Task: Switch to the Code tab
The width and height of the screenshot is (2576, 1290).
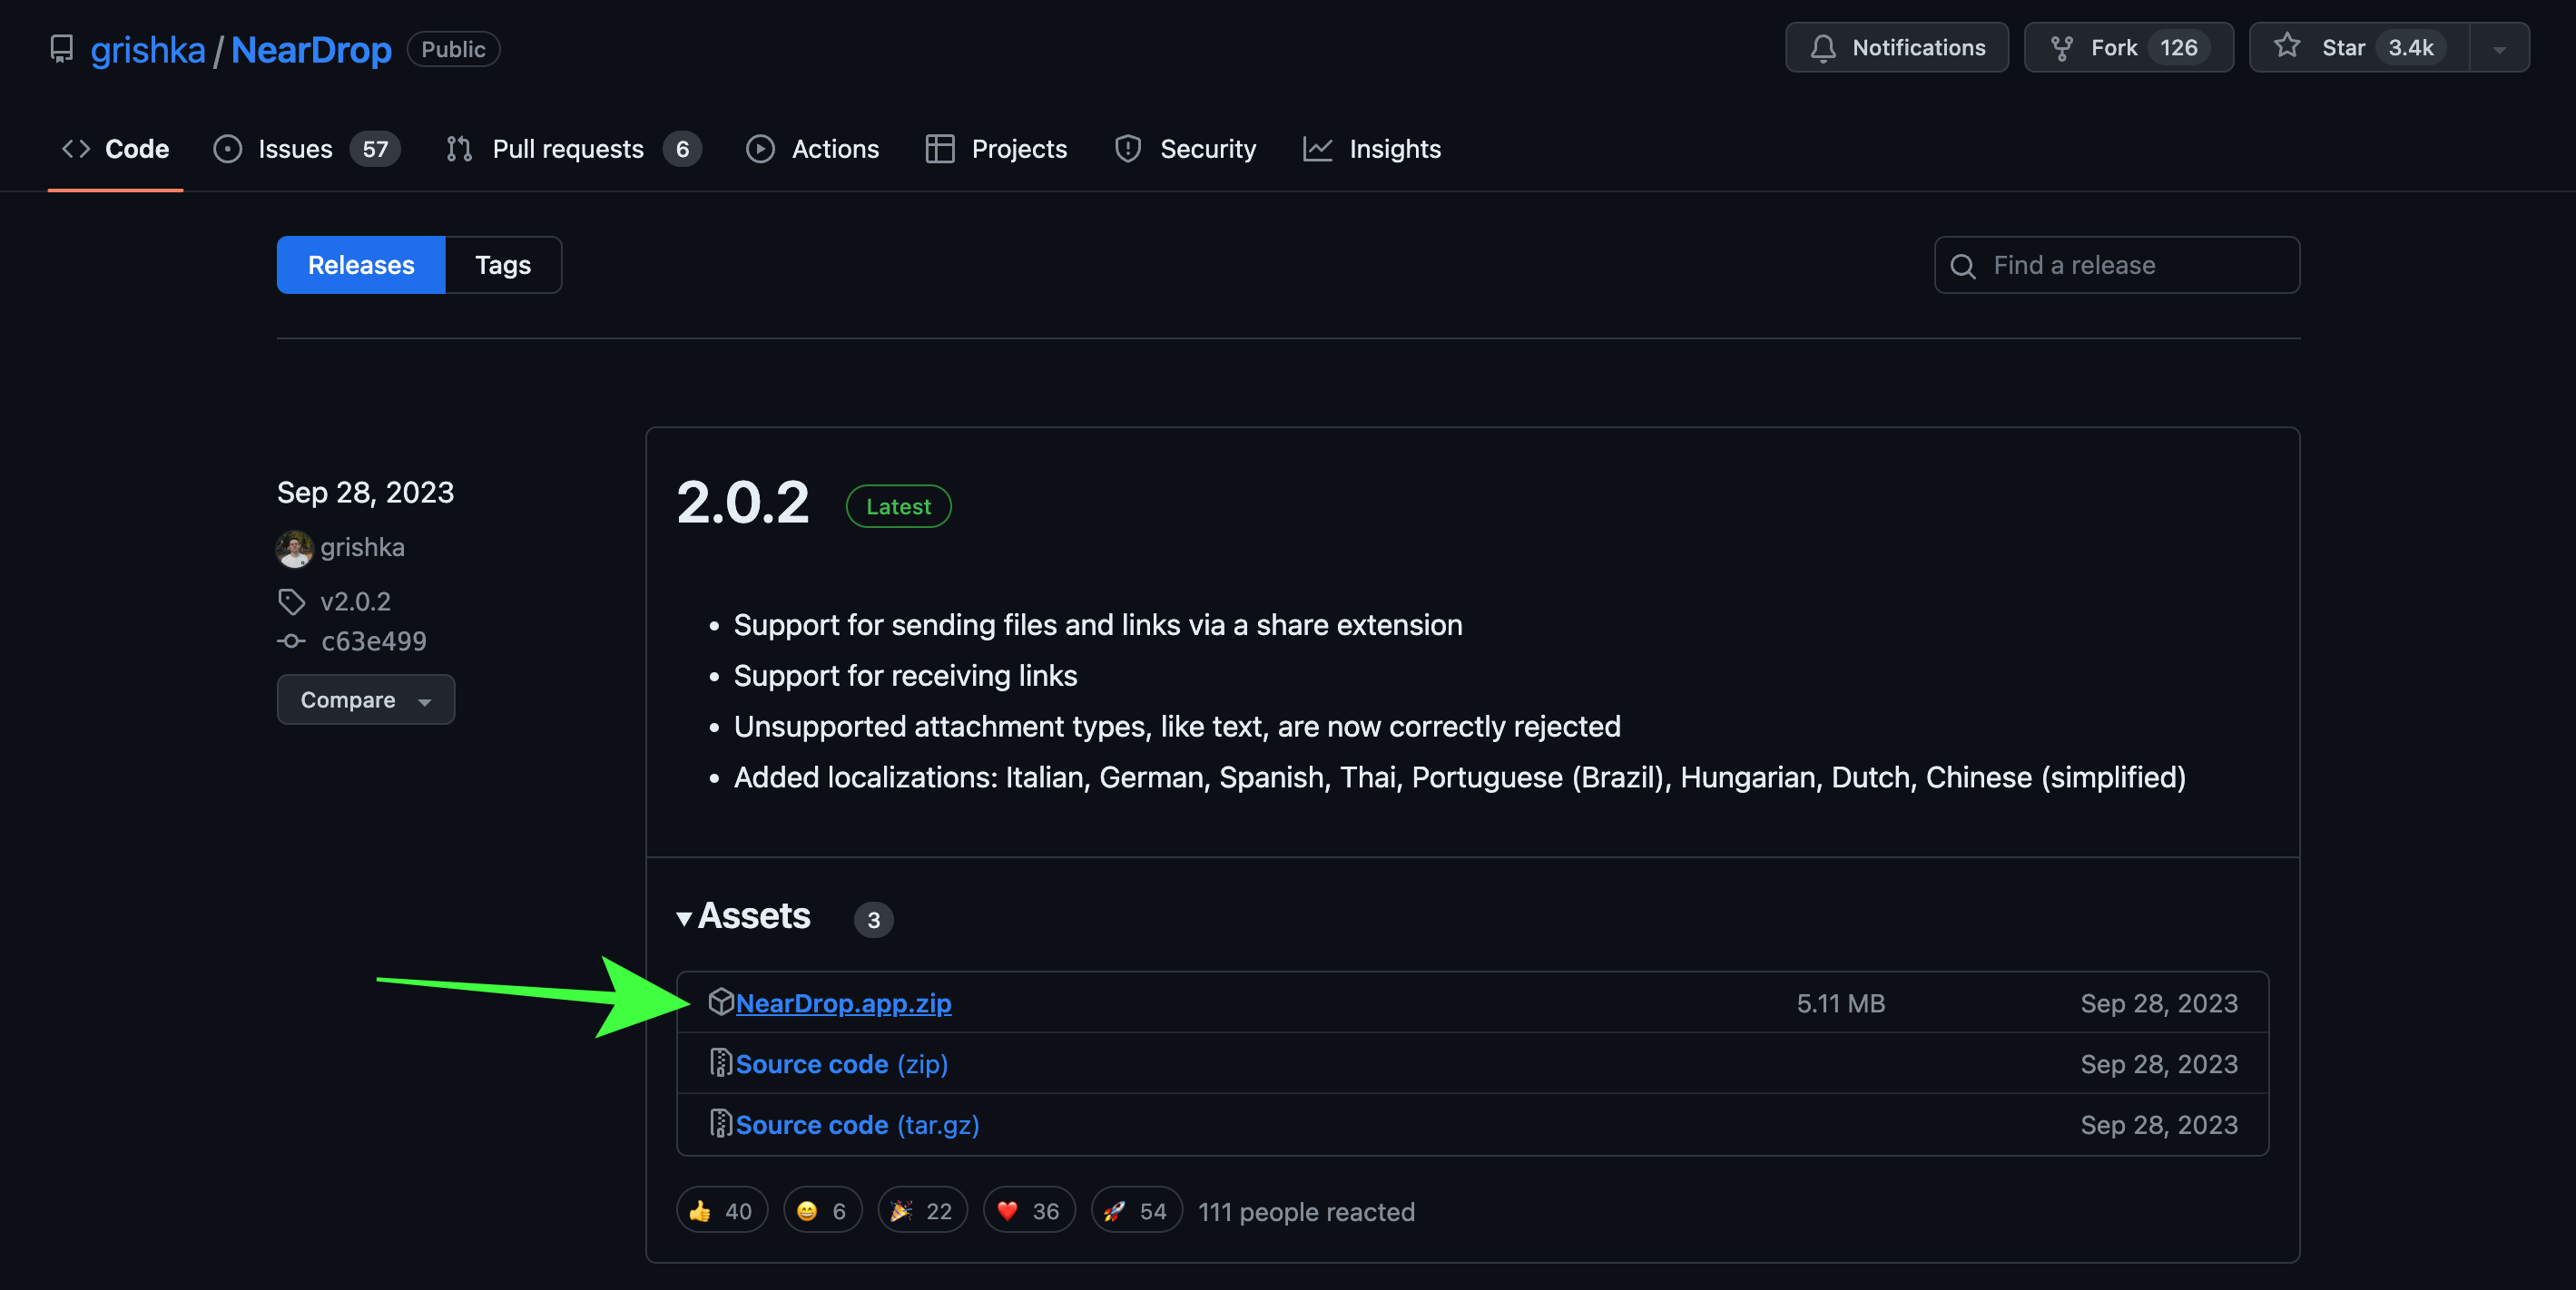Action: pos(116,149)
